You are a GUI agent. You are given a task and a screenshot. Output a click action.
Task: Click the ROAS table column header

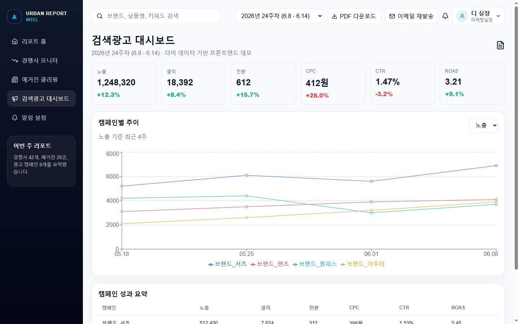(458, 308)
